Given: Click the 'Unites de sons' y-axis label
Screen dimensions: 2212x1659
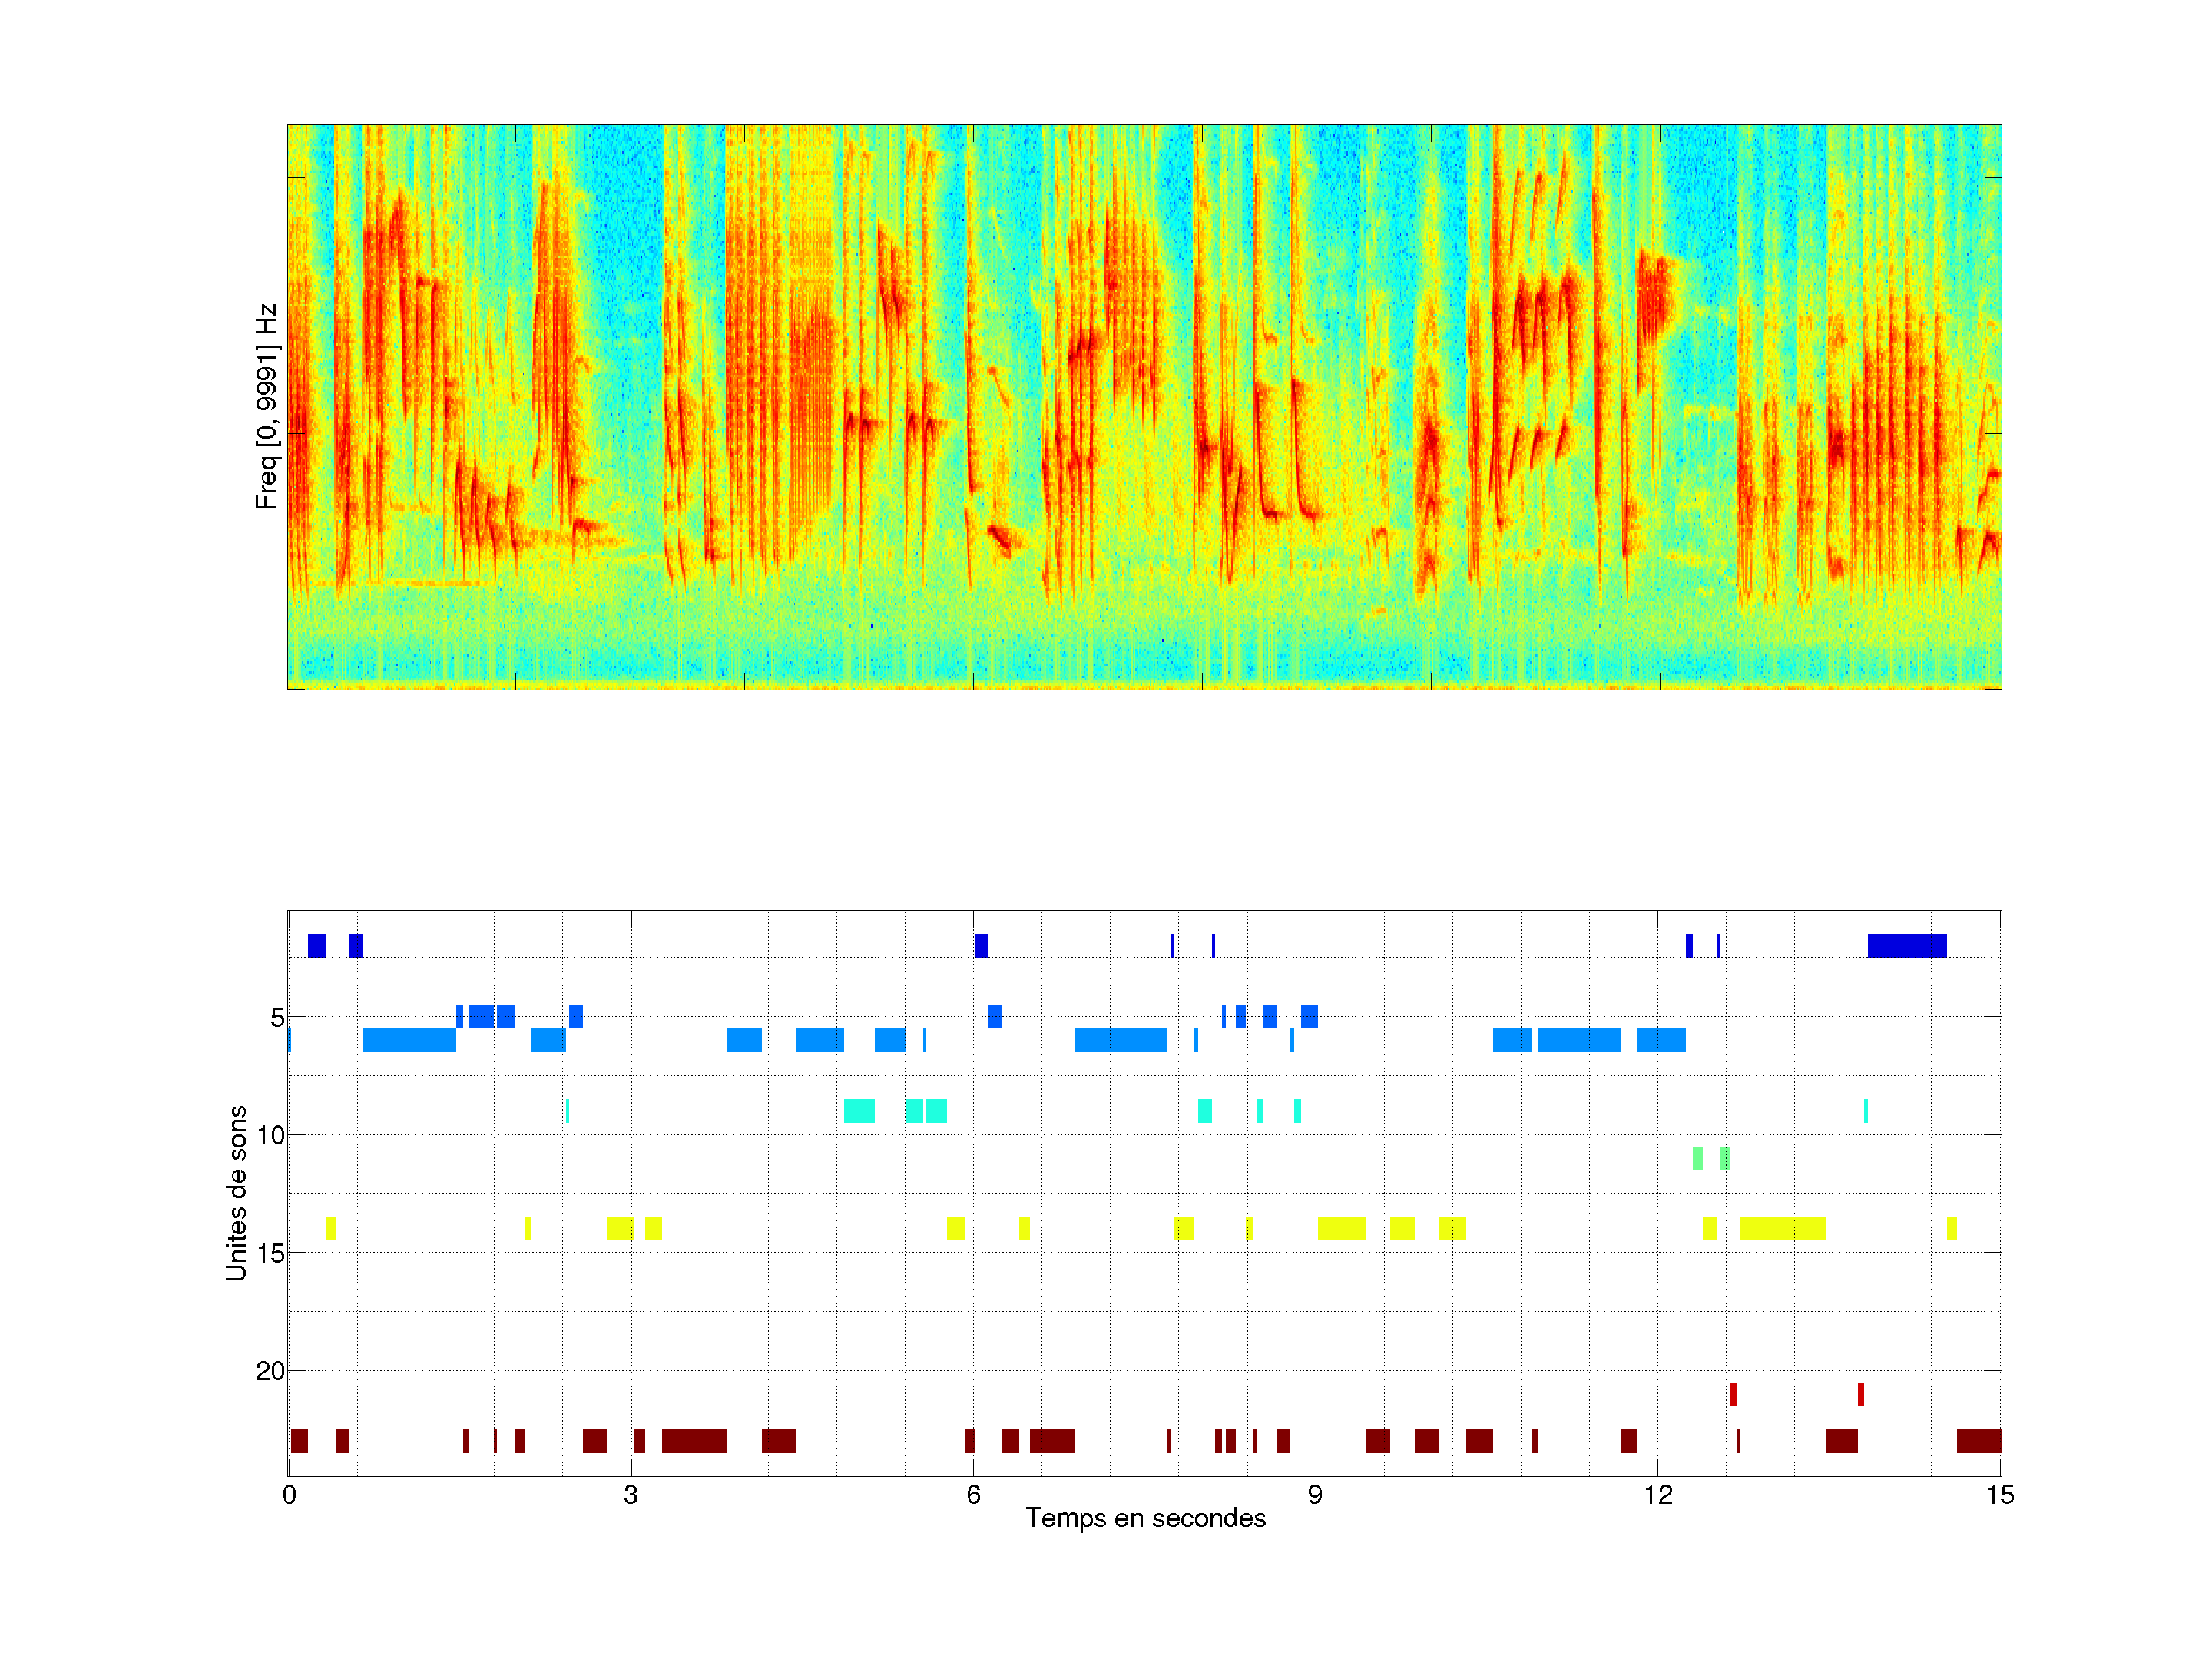Looking at the screenshot, I should point(236,1193).
